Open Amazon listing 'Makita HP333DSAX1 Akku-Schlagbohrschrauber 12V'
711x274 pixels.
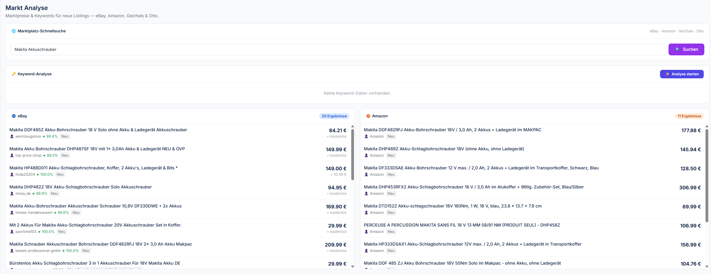pos(473,244)
